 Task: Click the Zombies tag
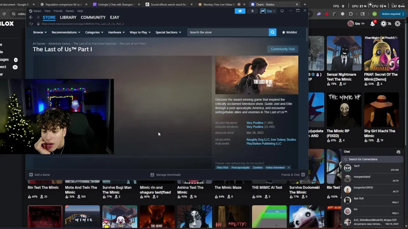click(x=258, y=168)
